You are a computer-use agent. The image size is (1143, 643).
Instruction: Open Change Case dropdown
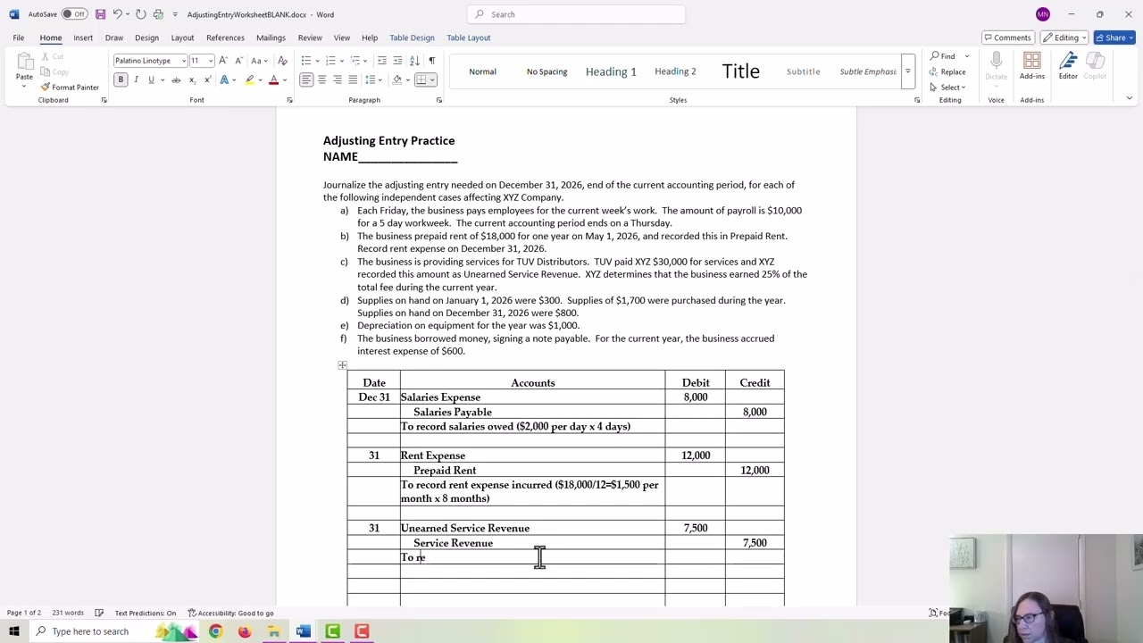point(259,60)
